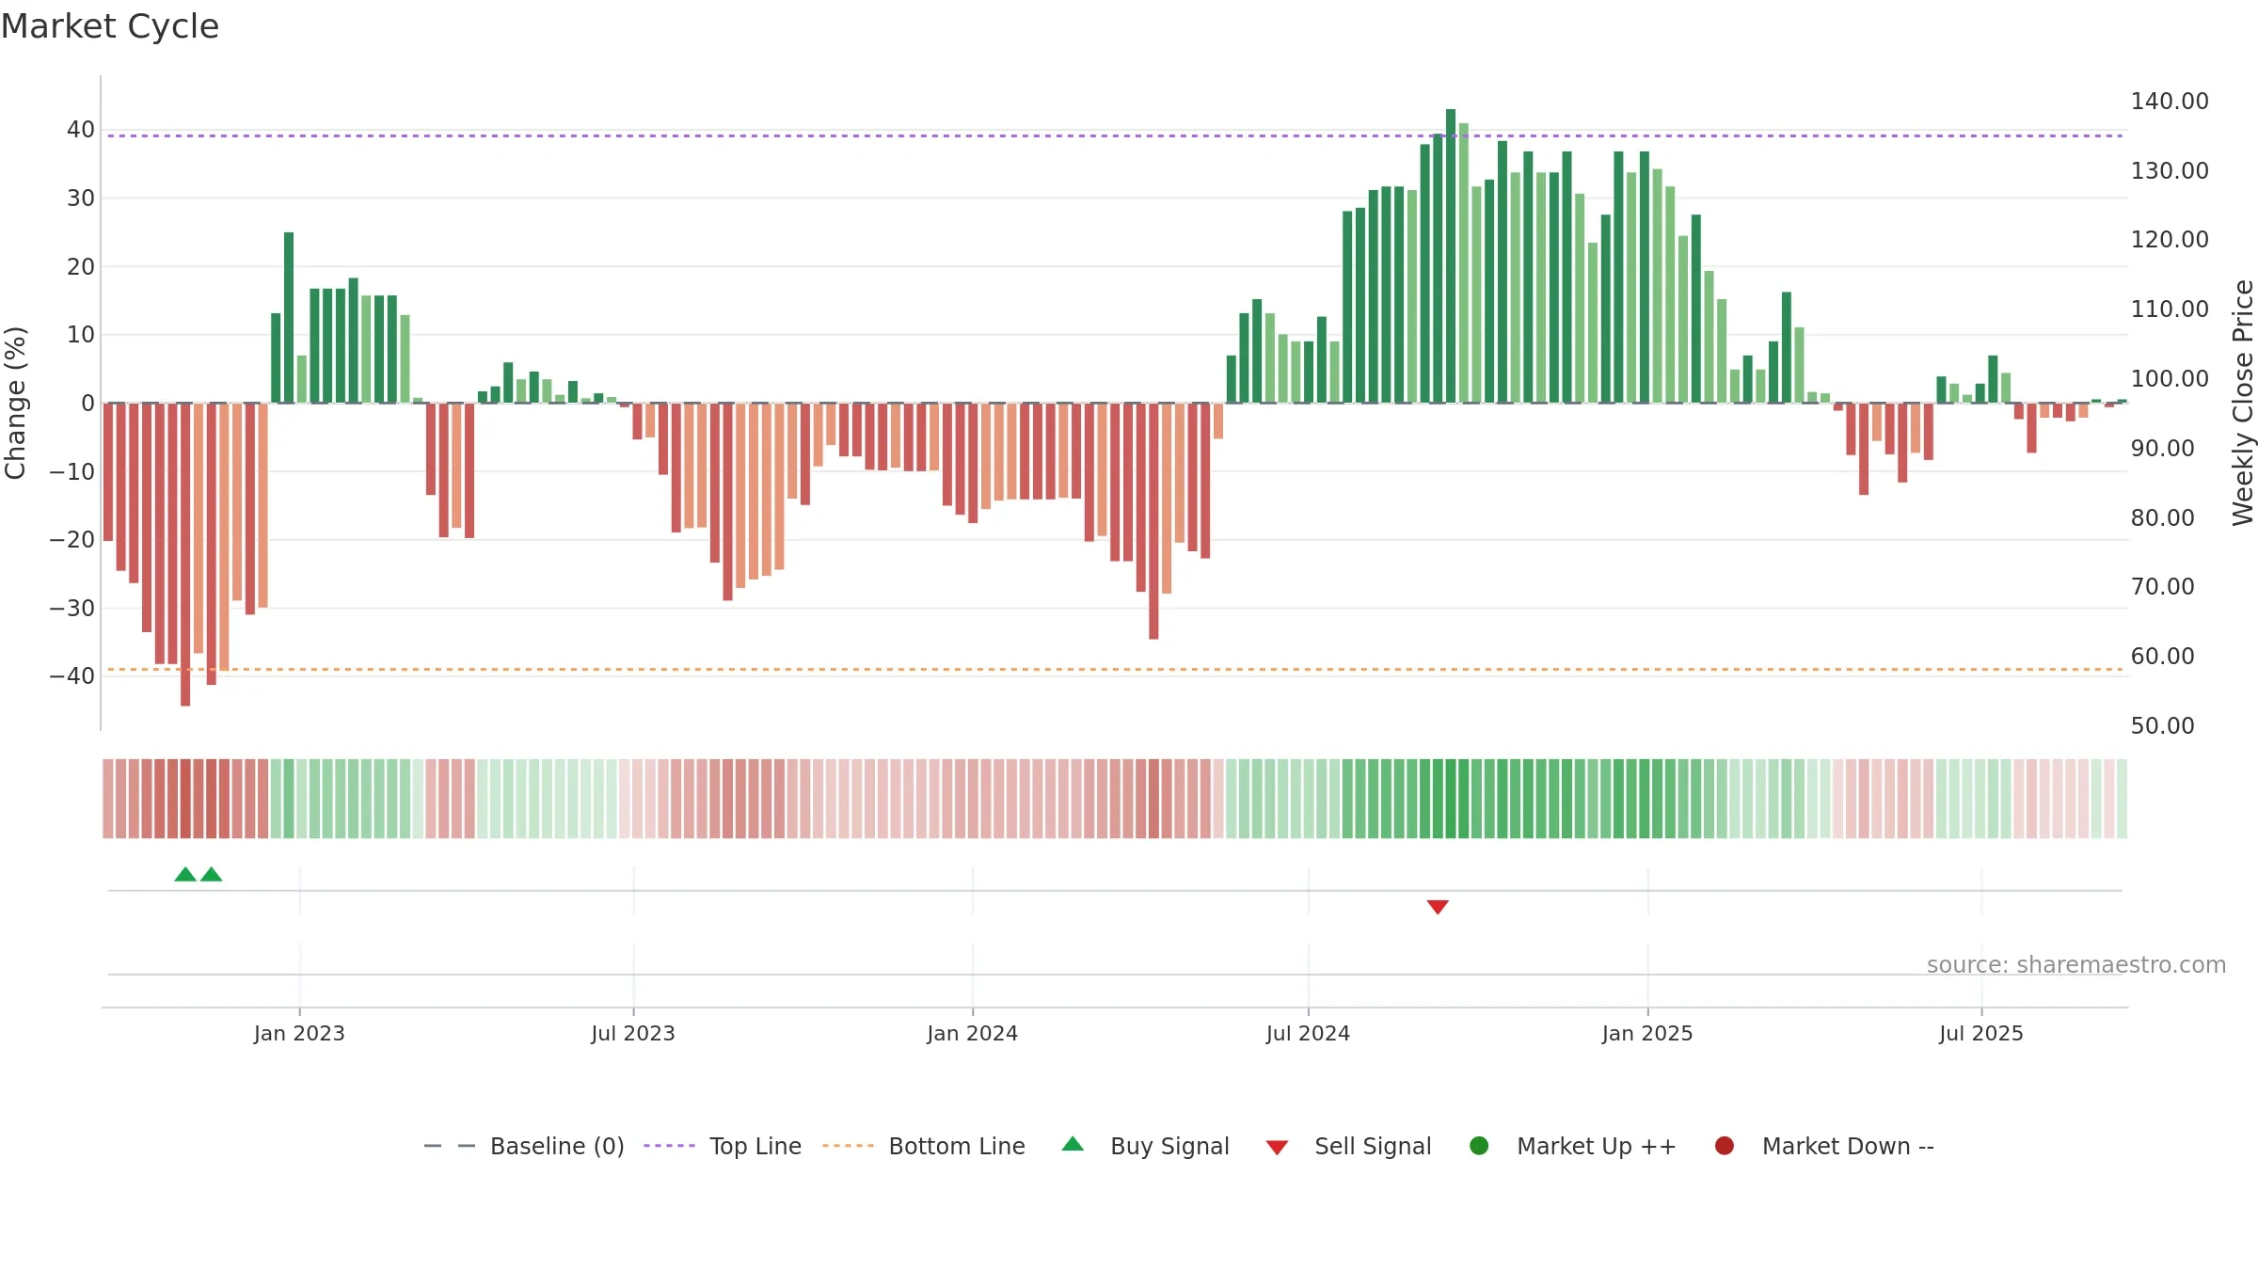Image resolution: width=2258 pixels, height=1270 pixels.
Task: Click the Market Cycle chart title
Action: (110, 26)
